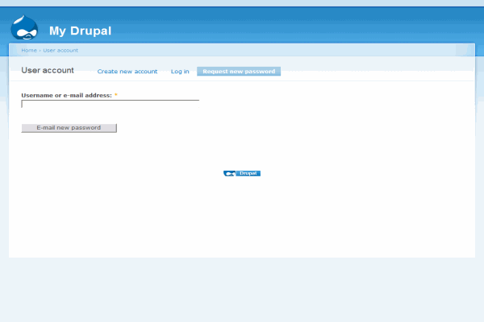
Task: Click the Drupal droplet logo in header
Action: [x=24, y=28]
